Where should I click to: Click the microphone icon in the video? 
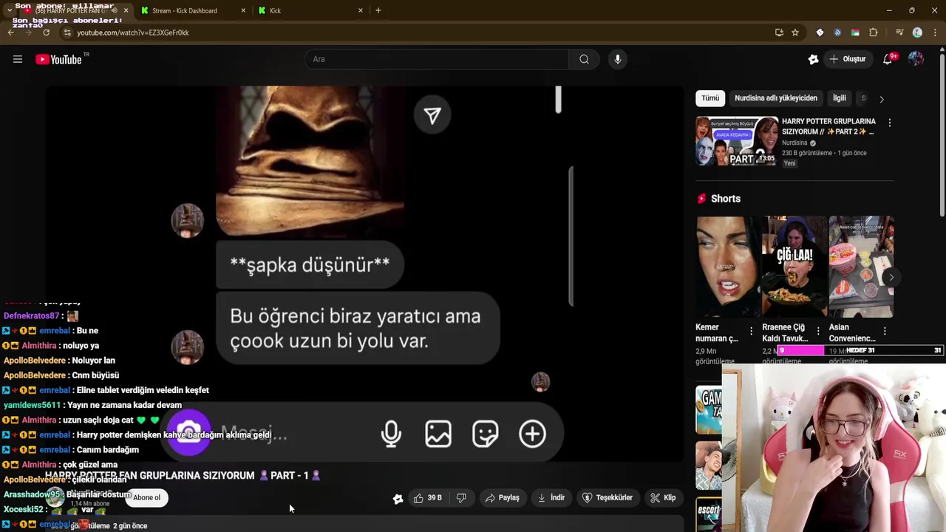(391, 434)
